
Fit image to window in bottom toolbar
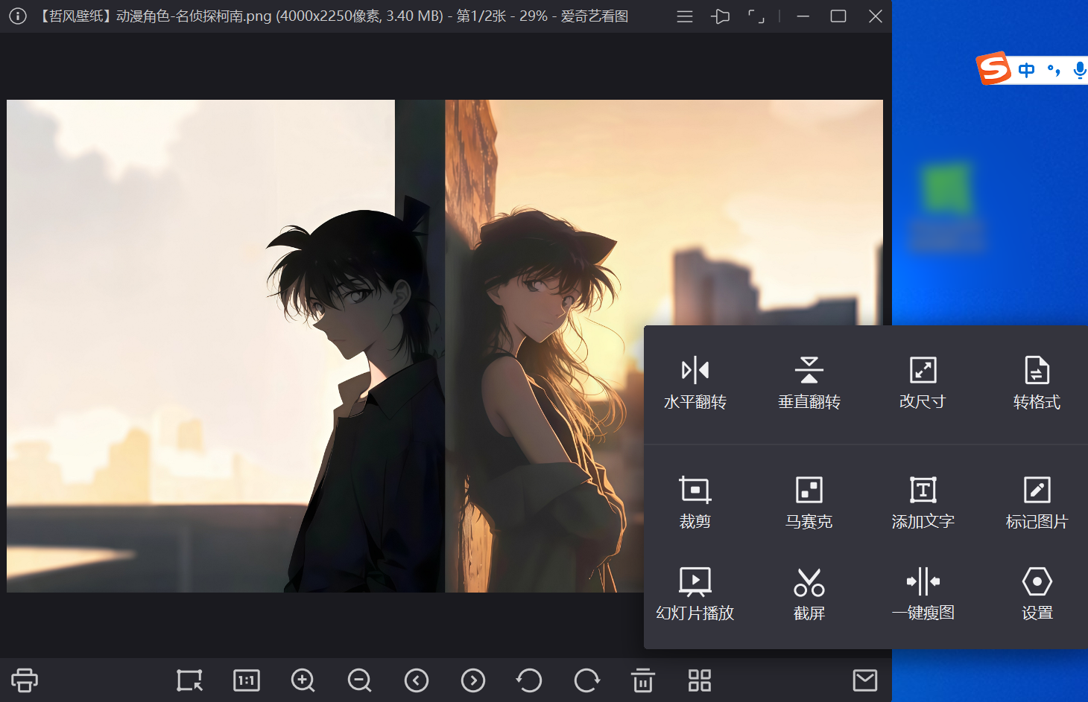[189, 680]
